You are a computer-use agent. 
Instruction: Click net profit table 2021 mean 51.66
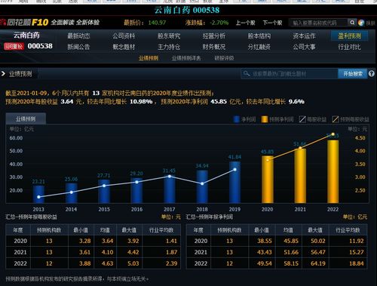click(291, 252)
